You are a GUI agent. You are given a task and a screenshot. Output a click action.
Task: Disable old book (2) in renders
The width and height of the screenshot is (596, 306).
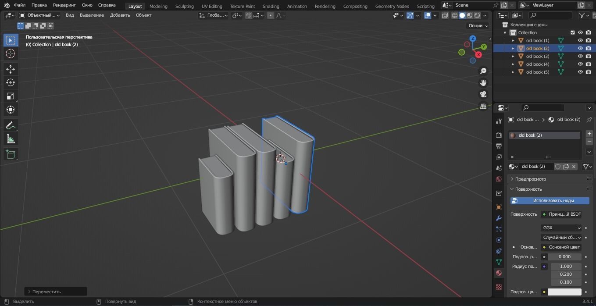coord(588,48)
